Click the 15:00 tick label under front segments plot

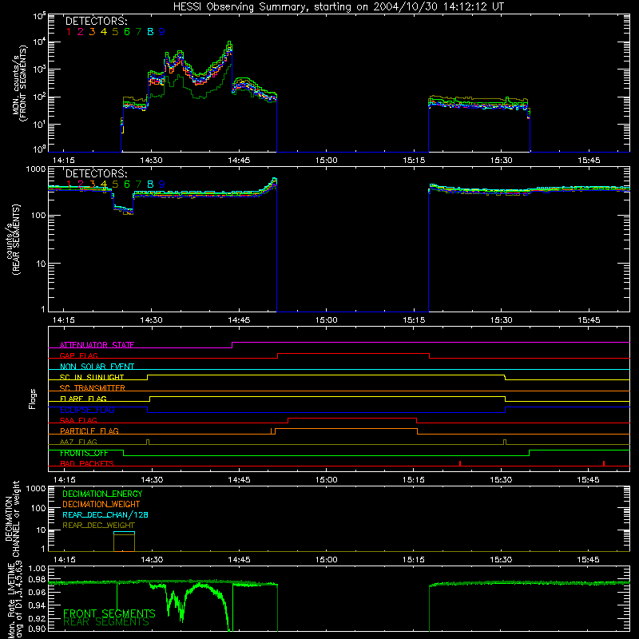click(327, 161)
